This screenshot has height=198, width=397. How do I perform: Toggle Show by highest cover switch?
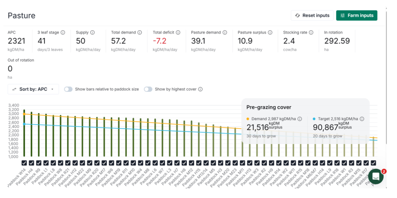148,89
